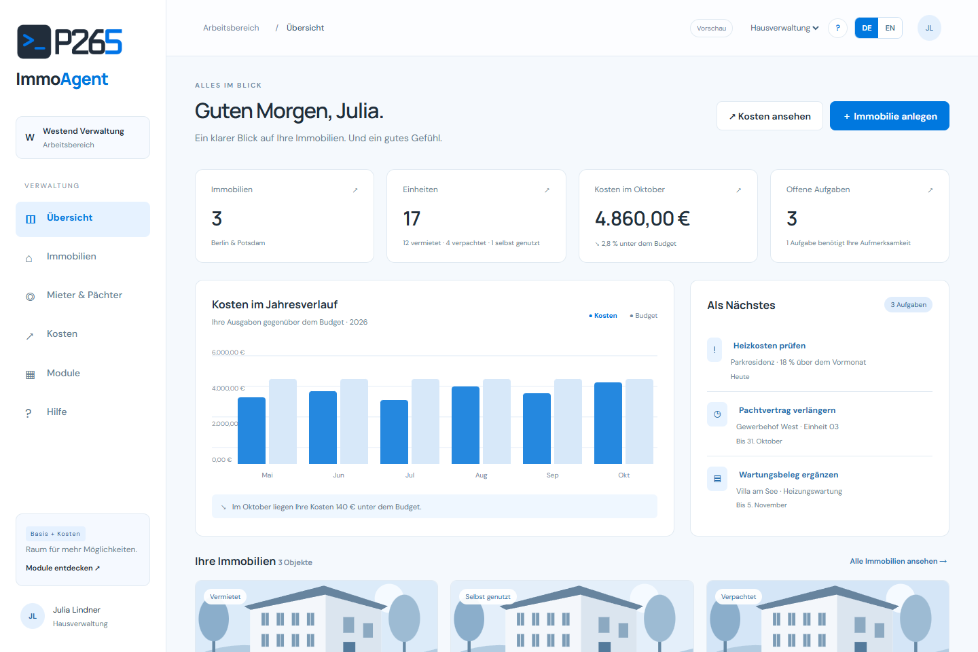Open the Immobilien card arrow icon
The image size is (978, 652).
(355, 190)
